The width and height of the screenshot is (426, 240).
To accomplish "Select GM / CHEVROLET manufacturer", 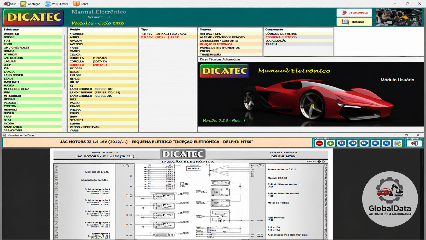I will point(32,47).
